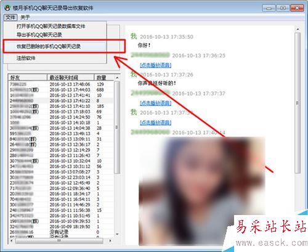Select row dated 2016-10-11 18:34:17

pos(61,193)
